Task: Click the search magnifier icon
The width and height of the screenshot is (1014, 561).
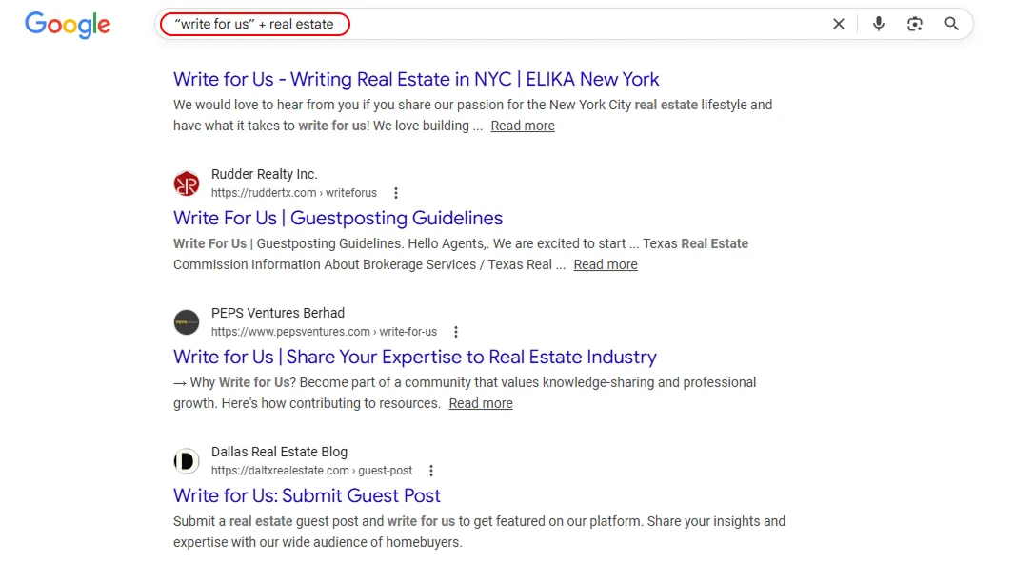Action: (x=951, y=24)
